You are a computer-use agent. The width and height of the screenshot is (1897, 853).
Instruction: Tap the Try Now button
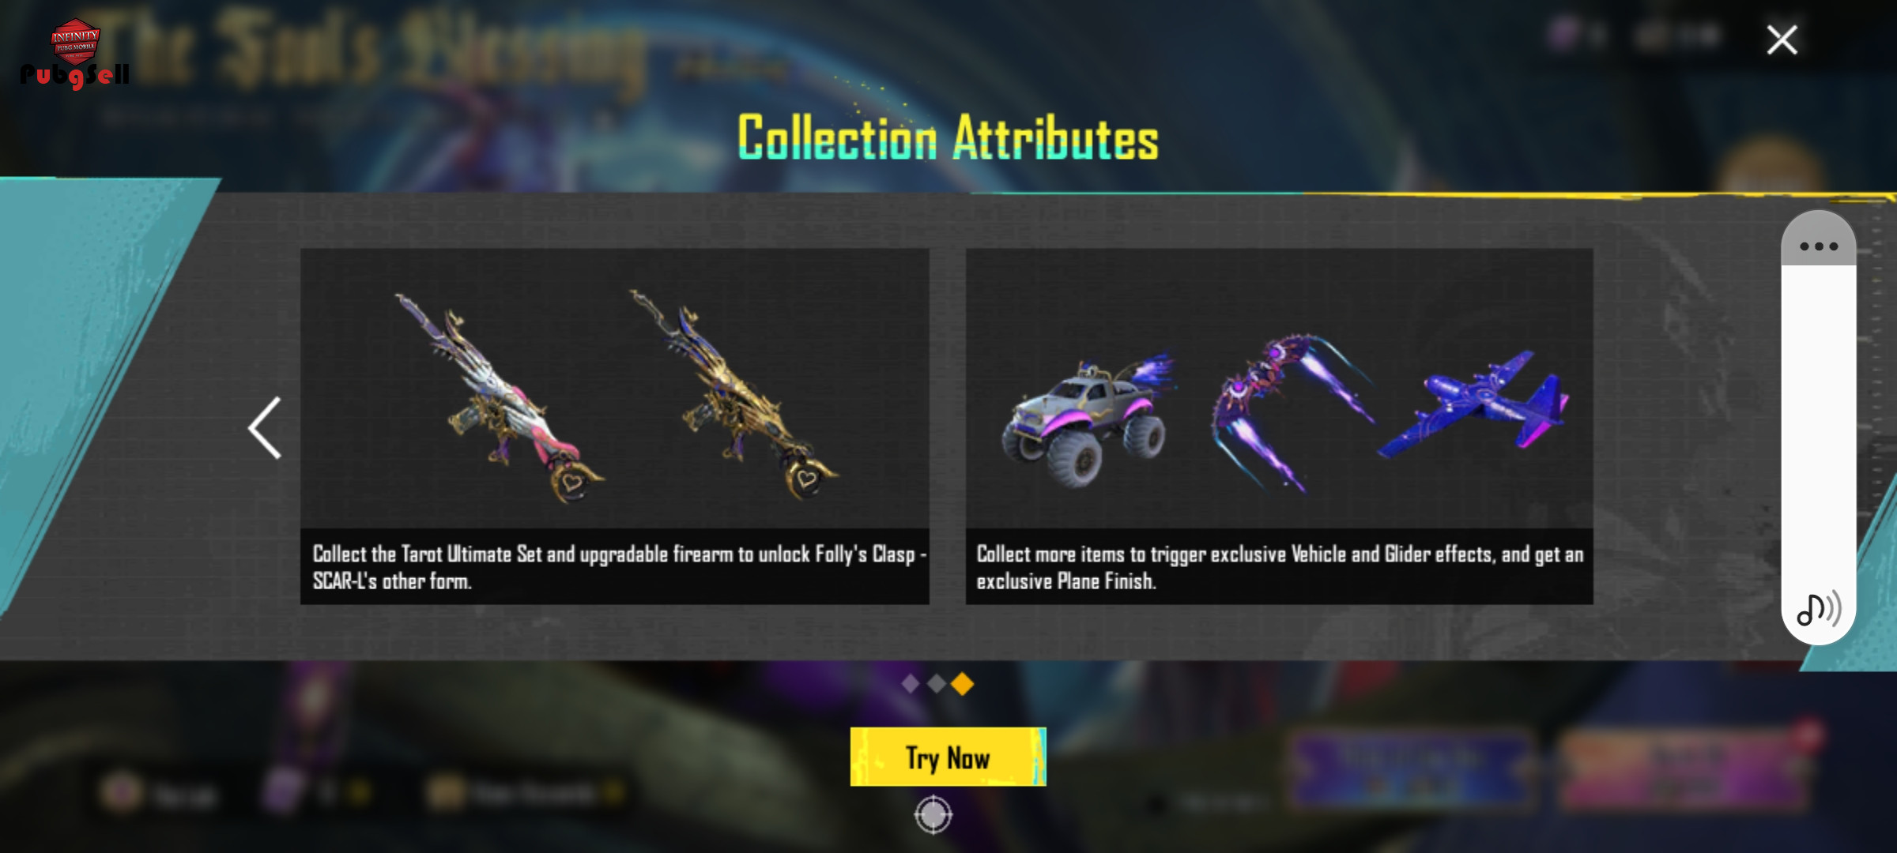click(x=948, y=757)
